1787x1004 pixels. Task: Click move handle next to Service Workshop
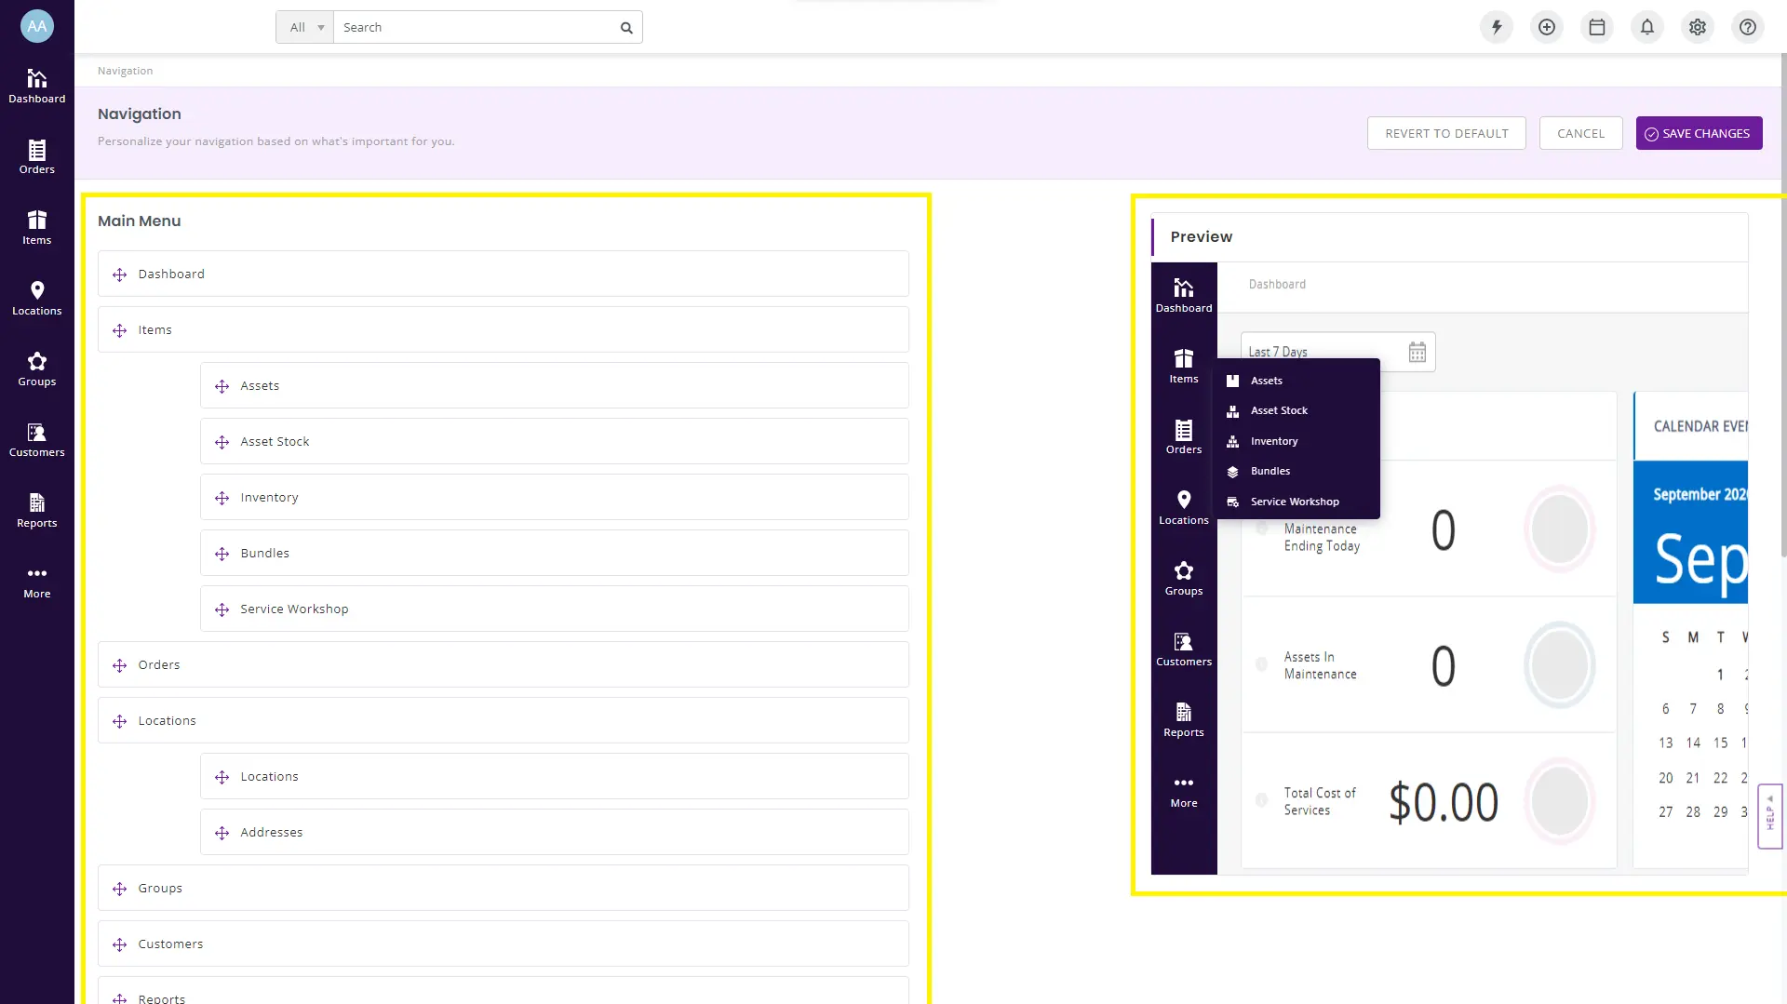pyautogui.click(x=222, y=609)
